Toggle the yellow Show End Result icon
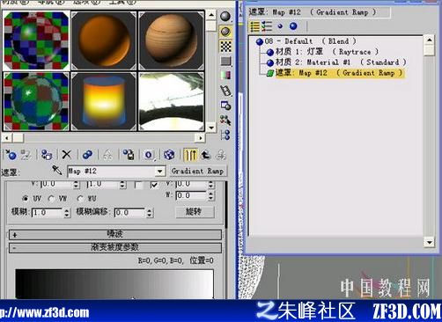The height and width of the screenshot is (322, 442). tap(190, 155)
